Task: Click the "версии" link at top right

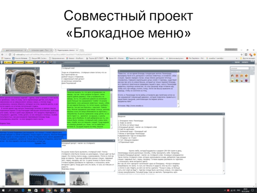Action: click(x=237, y=62)
